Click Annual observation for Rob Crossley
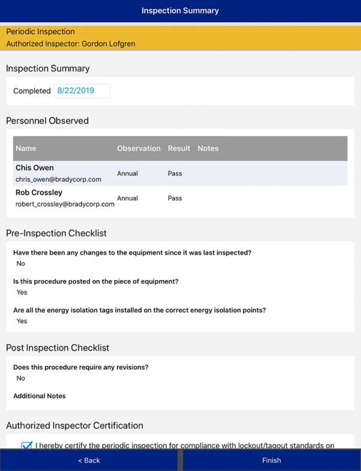This screenshot has width=361, height=471. (128, 198)
